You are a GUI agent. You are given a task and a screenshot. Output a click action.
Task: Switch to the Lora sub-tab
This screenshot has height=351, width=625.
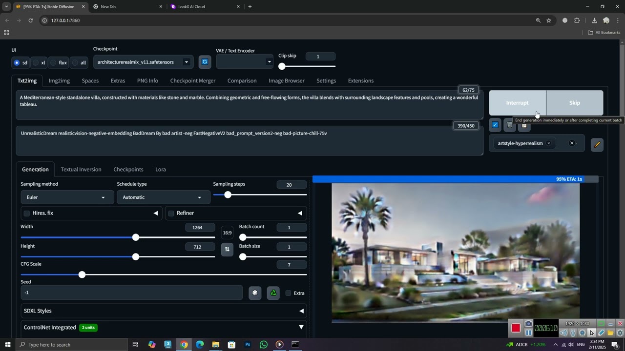coord(161,169)
